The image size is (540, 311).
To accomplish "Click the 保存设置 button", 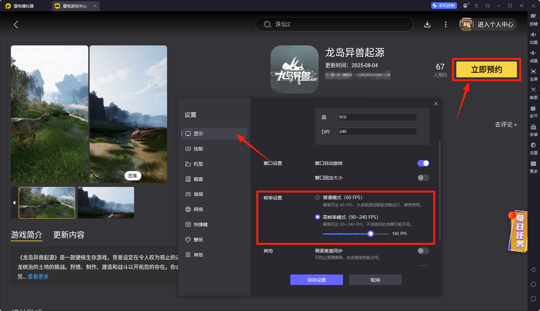I will coord(317,280).
